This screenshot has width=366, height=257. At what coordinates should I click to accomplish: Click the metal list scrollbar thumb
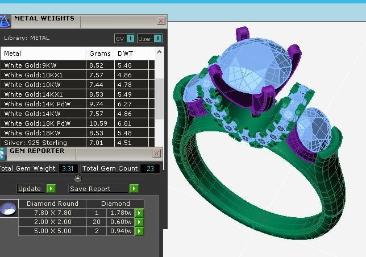click(x=160, y=99)
